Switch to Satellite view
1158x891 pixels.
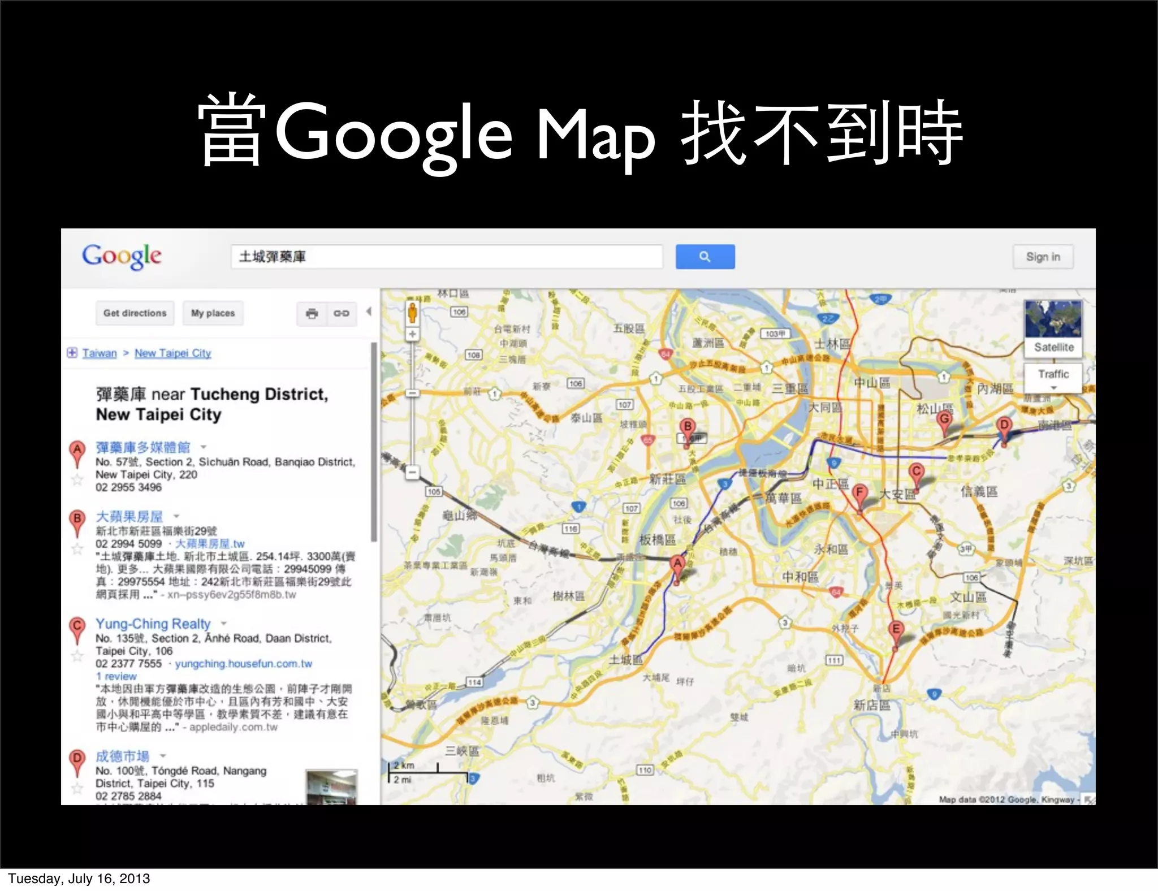(x=1053, y=329)
